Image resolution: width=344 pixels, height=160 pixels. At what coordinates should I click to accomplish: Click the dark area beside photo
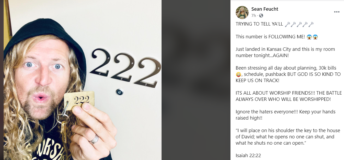coord(196,80)
